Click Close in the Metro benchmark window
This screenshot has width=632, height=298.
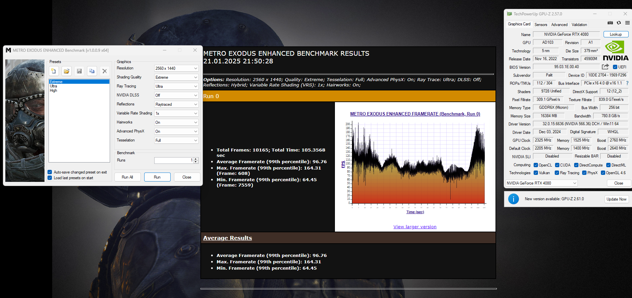coord(187,177)
